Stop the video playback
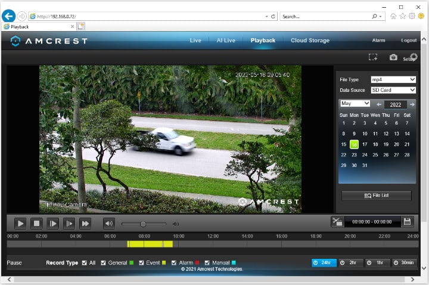This screenshot has width=429, height=285. [x=36, y=224]
